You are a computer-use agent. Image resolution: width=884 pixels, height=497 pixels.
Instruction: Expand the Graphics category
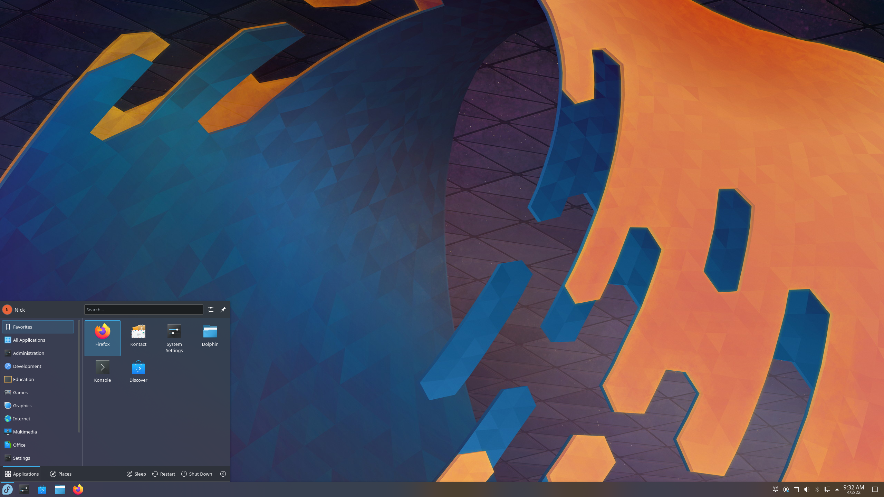(x=38, y=406)
